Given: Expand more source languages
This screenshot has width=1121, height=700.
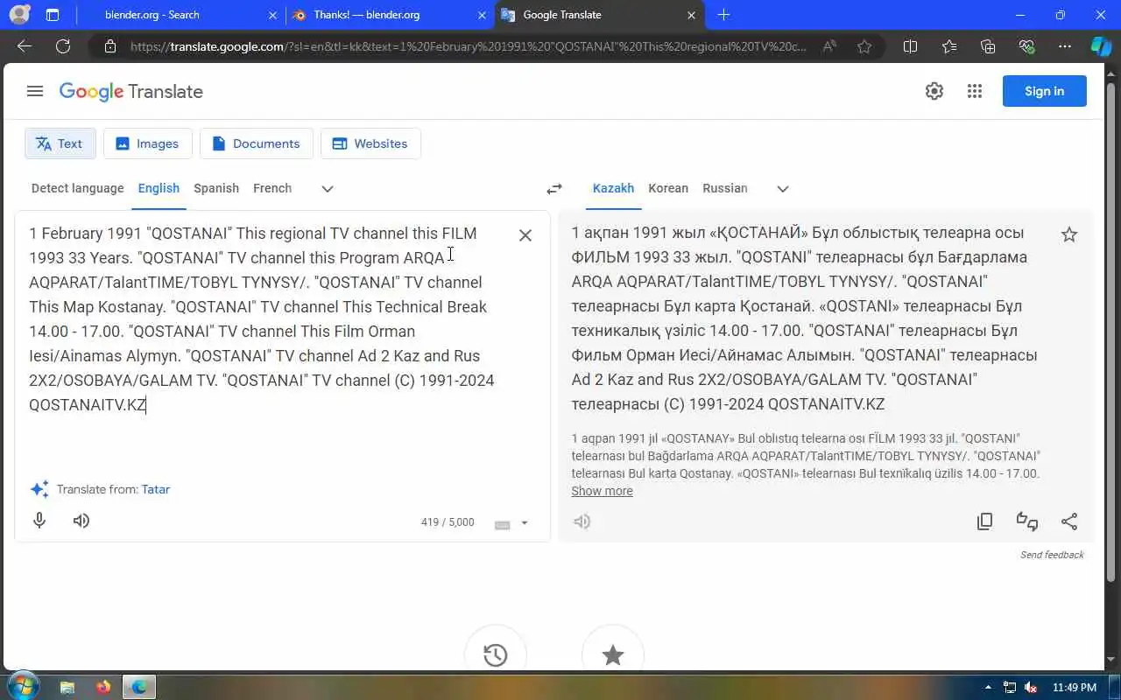Looking at the screenshot, I should (x=328, y=189).
